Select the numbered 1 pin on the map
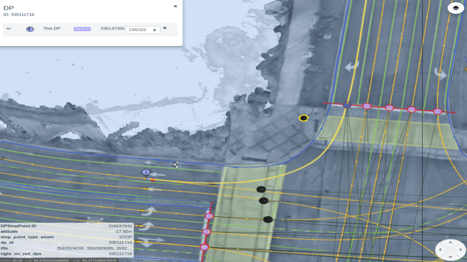 point(146,172)
